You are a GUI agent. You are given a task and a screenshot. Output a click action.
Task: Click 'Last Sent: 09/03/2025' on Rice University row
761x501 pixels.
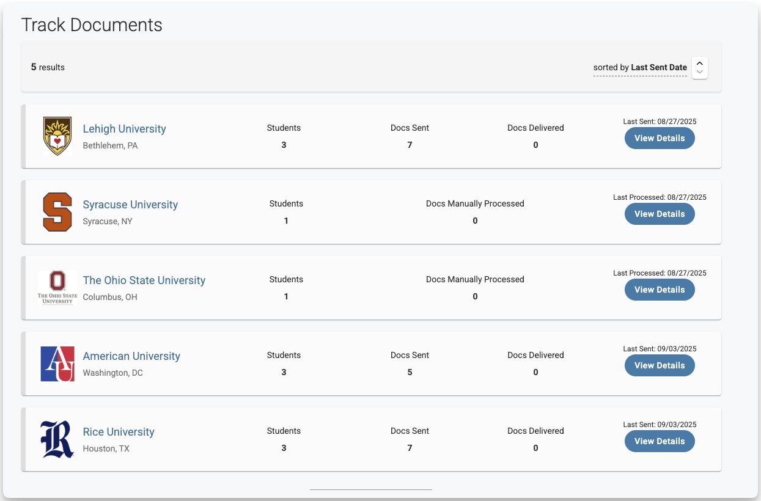[660, 425]
